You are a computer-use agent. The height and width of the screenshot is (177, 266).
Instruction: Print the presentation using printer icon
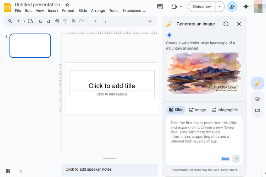click(57, 21)
